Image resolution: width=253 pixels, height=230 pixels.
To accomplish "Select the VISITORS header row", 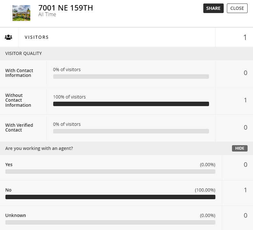I will point(37,37).
